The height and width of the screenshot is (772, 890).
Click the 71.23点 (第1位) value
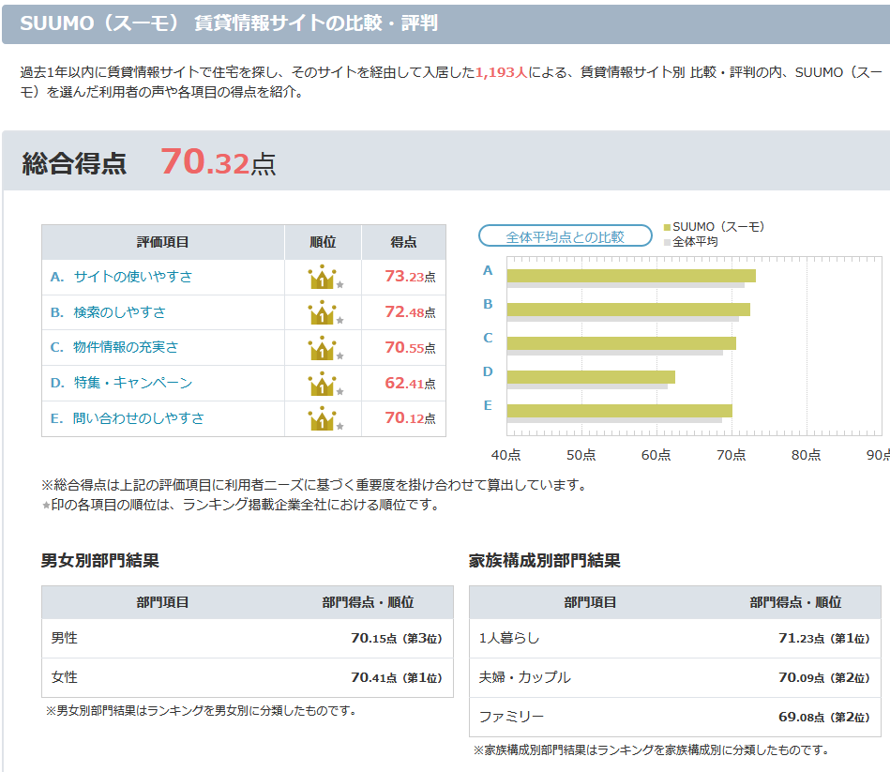pos(824,638)
